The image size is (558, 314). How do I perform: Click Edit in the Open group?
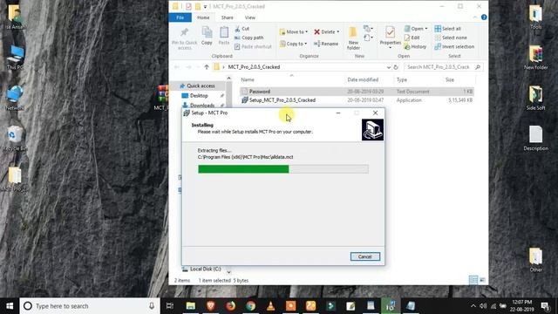(412, 38)
